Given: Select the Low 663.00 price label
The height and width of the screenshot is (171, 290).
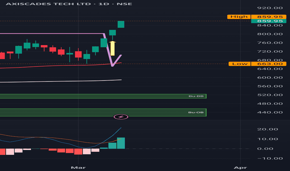Looking at the screenshot, I should pos(257,64).
